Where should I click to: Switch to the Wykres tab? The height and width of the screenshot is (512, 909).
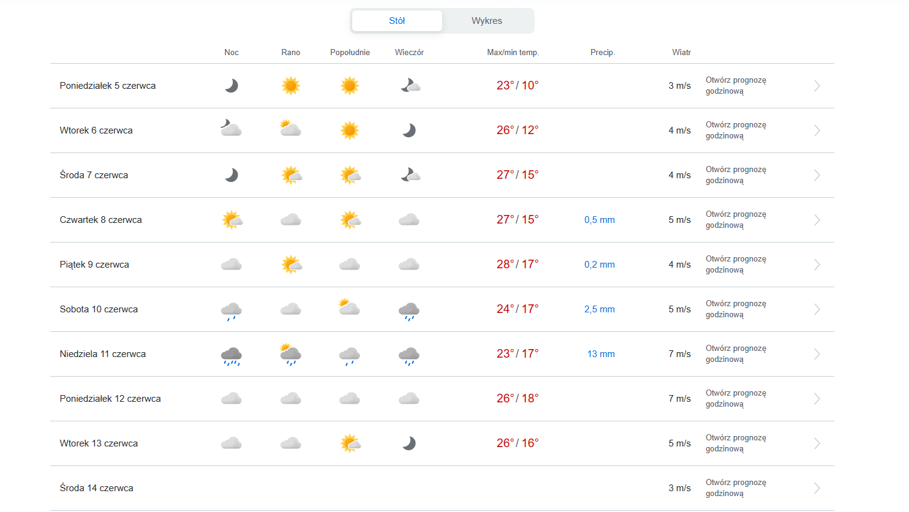[x=487, y=21]
